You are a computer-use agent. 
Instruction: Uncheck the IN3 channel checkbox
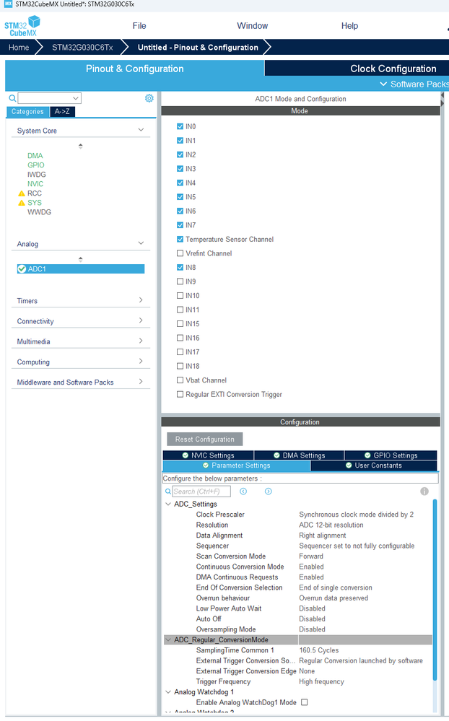pos(180,169)
